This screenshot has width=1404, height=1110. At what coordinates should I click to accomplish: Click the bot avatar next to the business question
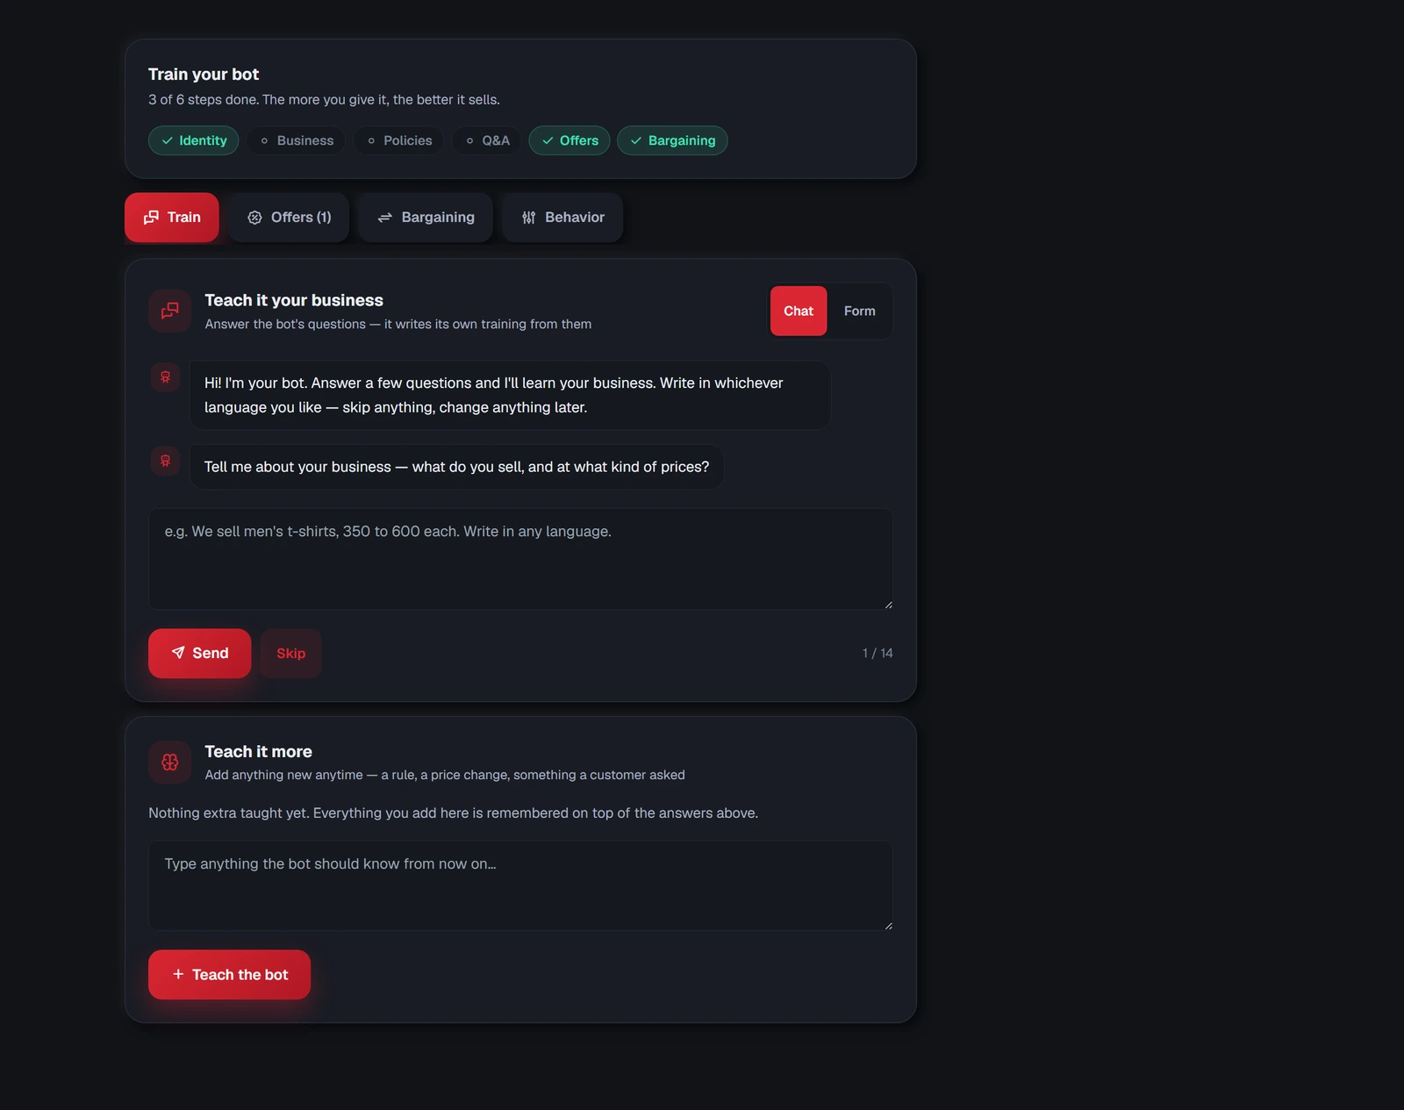tap(165, 461)
